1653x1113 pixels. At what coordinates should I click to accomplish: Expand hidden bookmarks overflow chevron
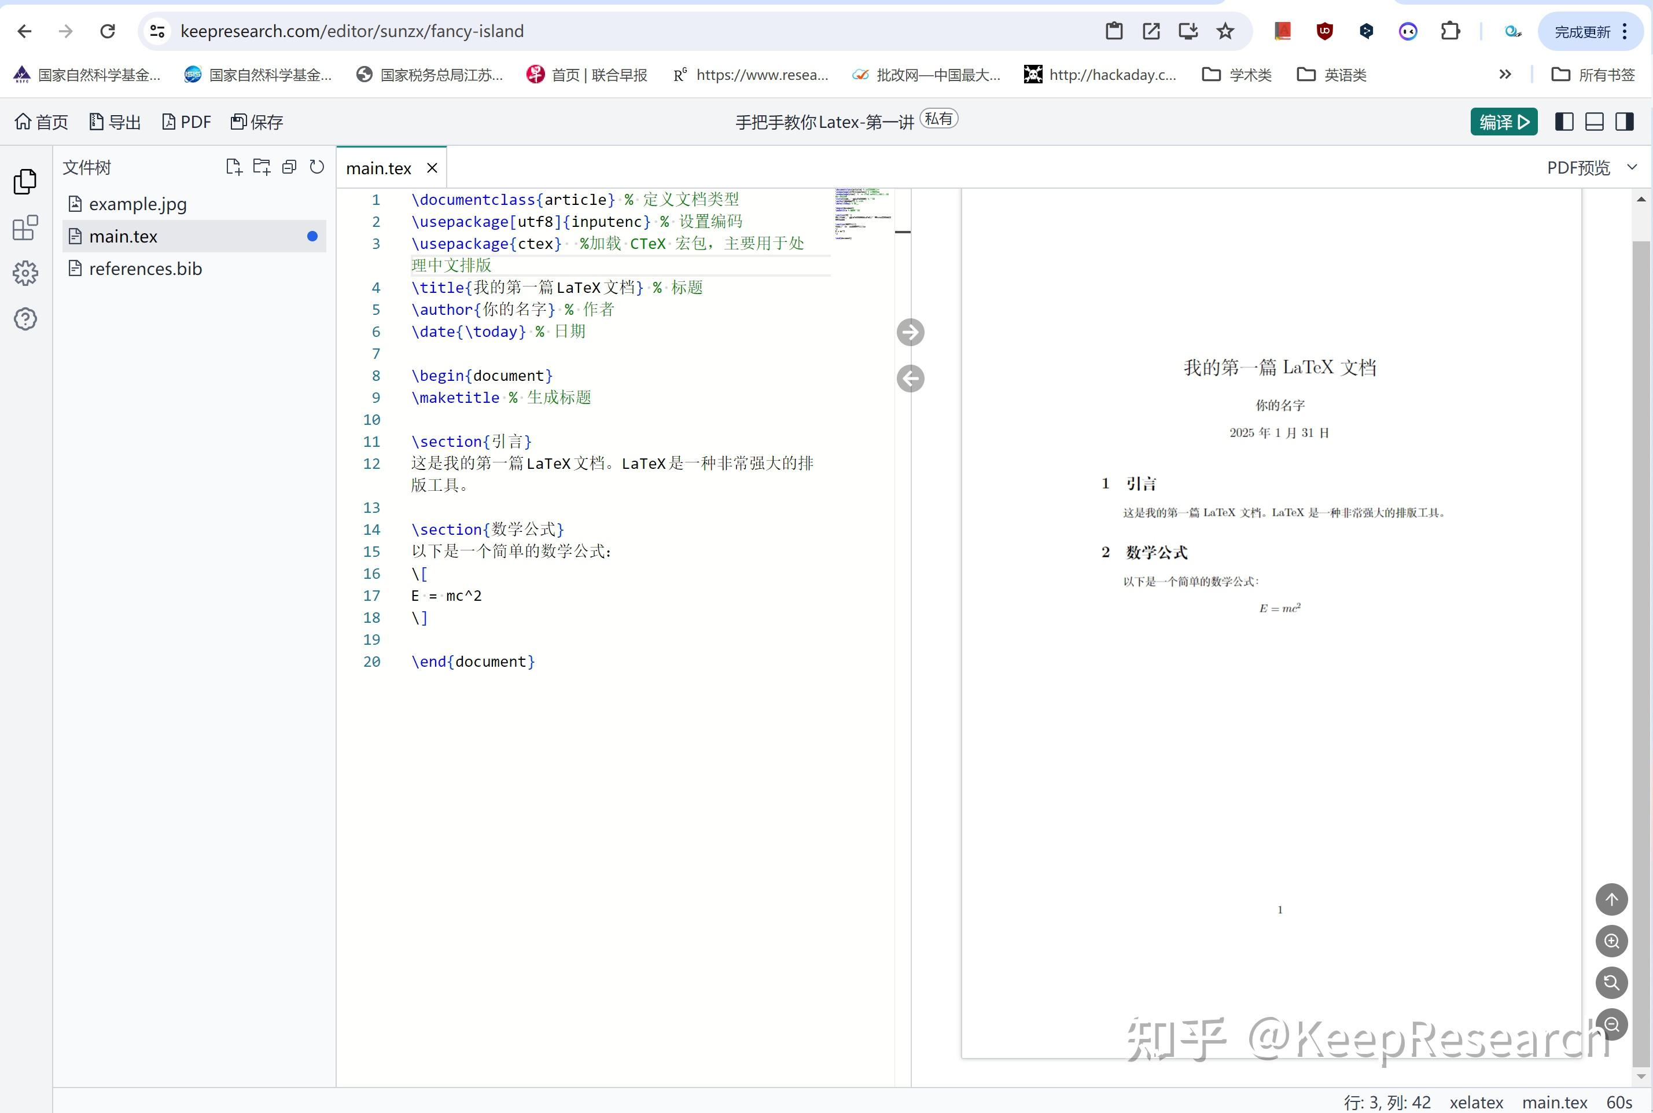point(1505,75)
